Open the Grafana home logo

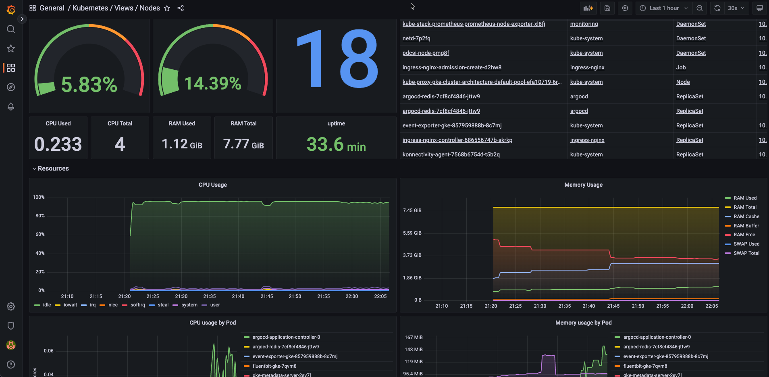[11, 10]
